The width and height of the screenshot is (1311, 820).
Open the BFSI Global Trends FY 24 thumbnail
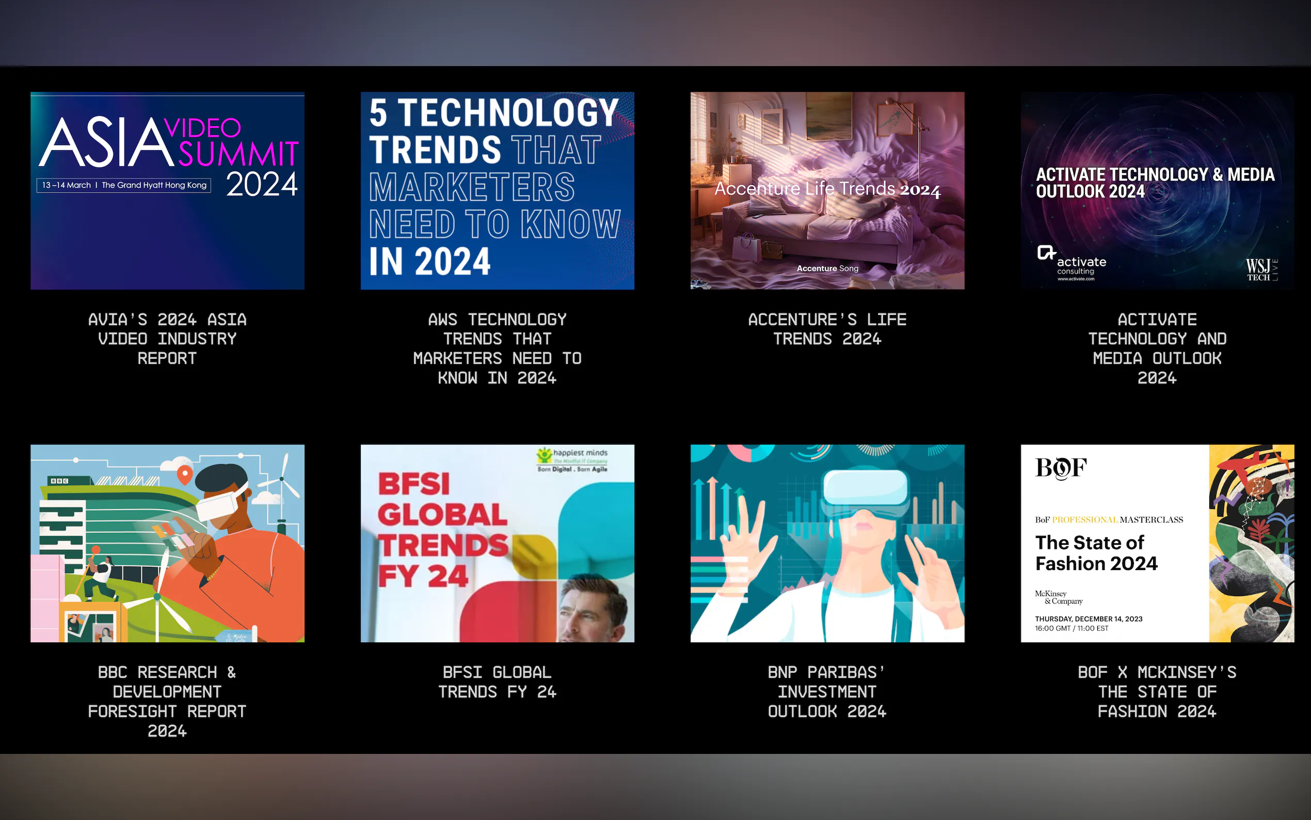(x=497, y=543)
